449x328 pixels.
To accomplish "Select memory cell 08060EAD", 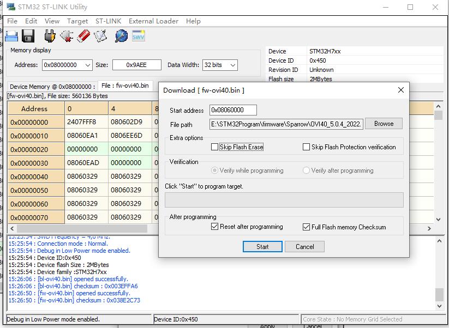I will (87, 163).
